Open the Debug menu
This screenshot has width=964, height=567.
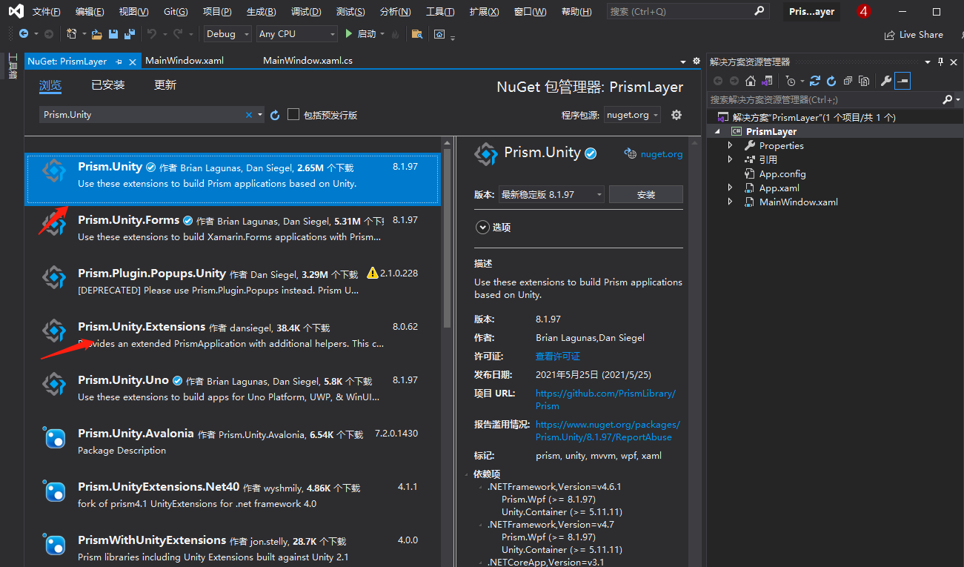click(x=306, y=12)
